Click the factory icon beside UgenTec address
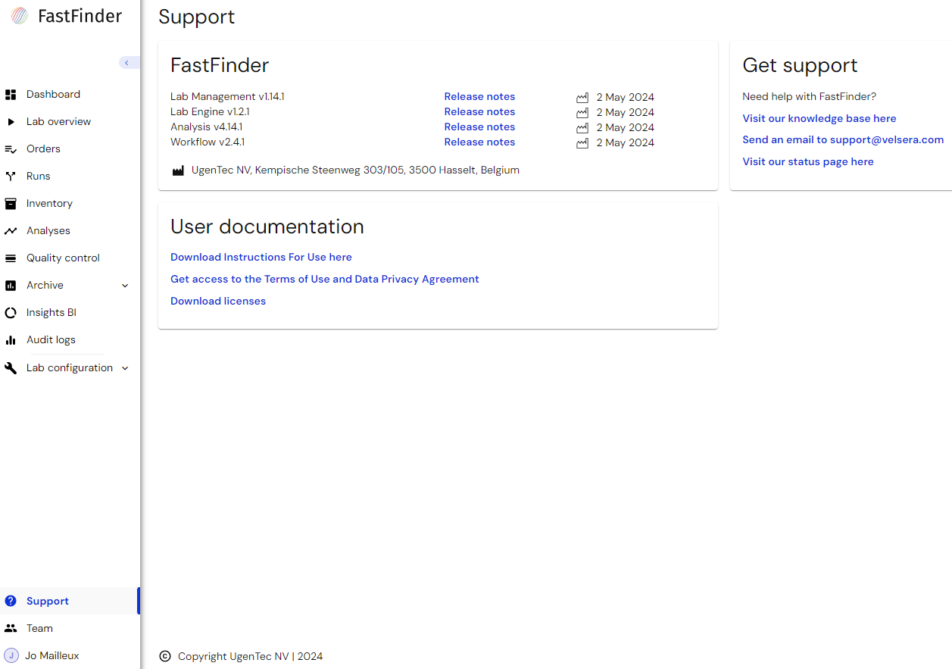 pos(178,170)
